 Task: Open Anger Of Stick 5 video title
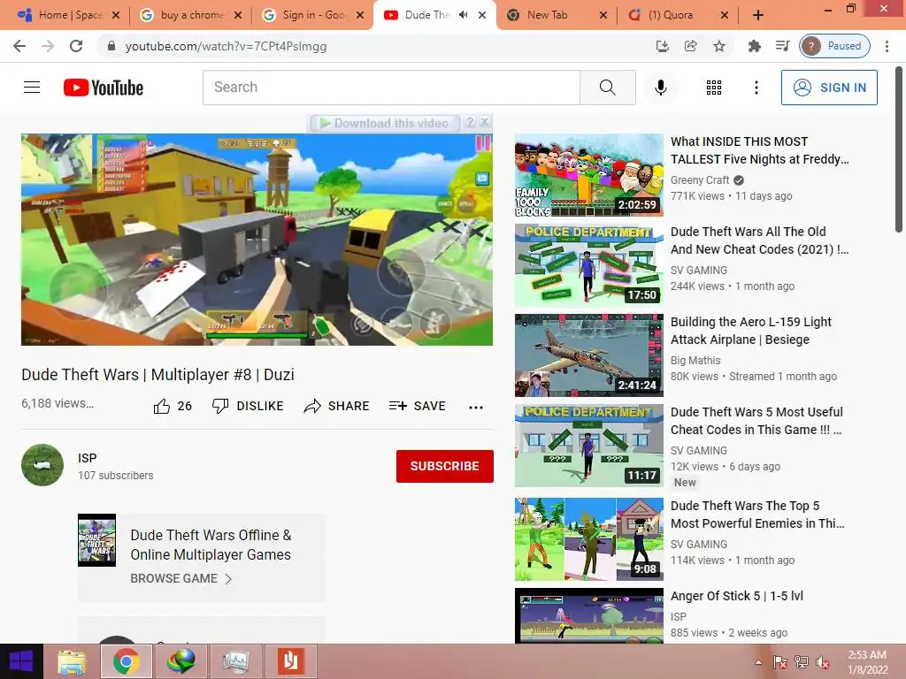[737, 596]
